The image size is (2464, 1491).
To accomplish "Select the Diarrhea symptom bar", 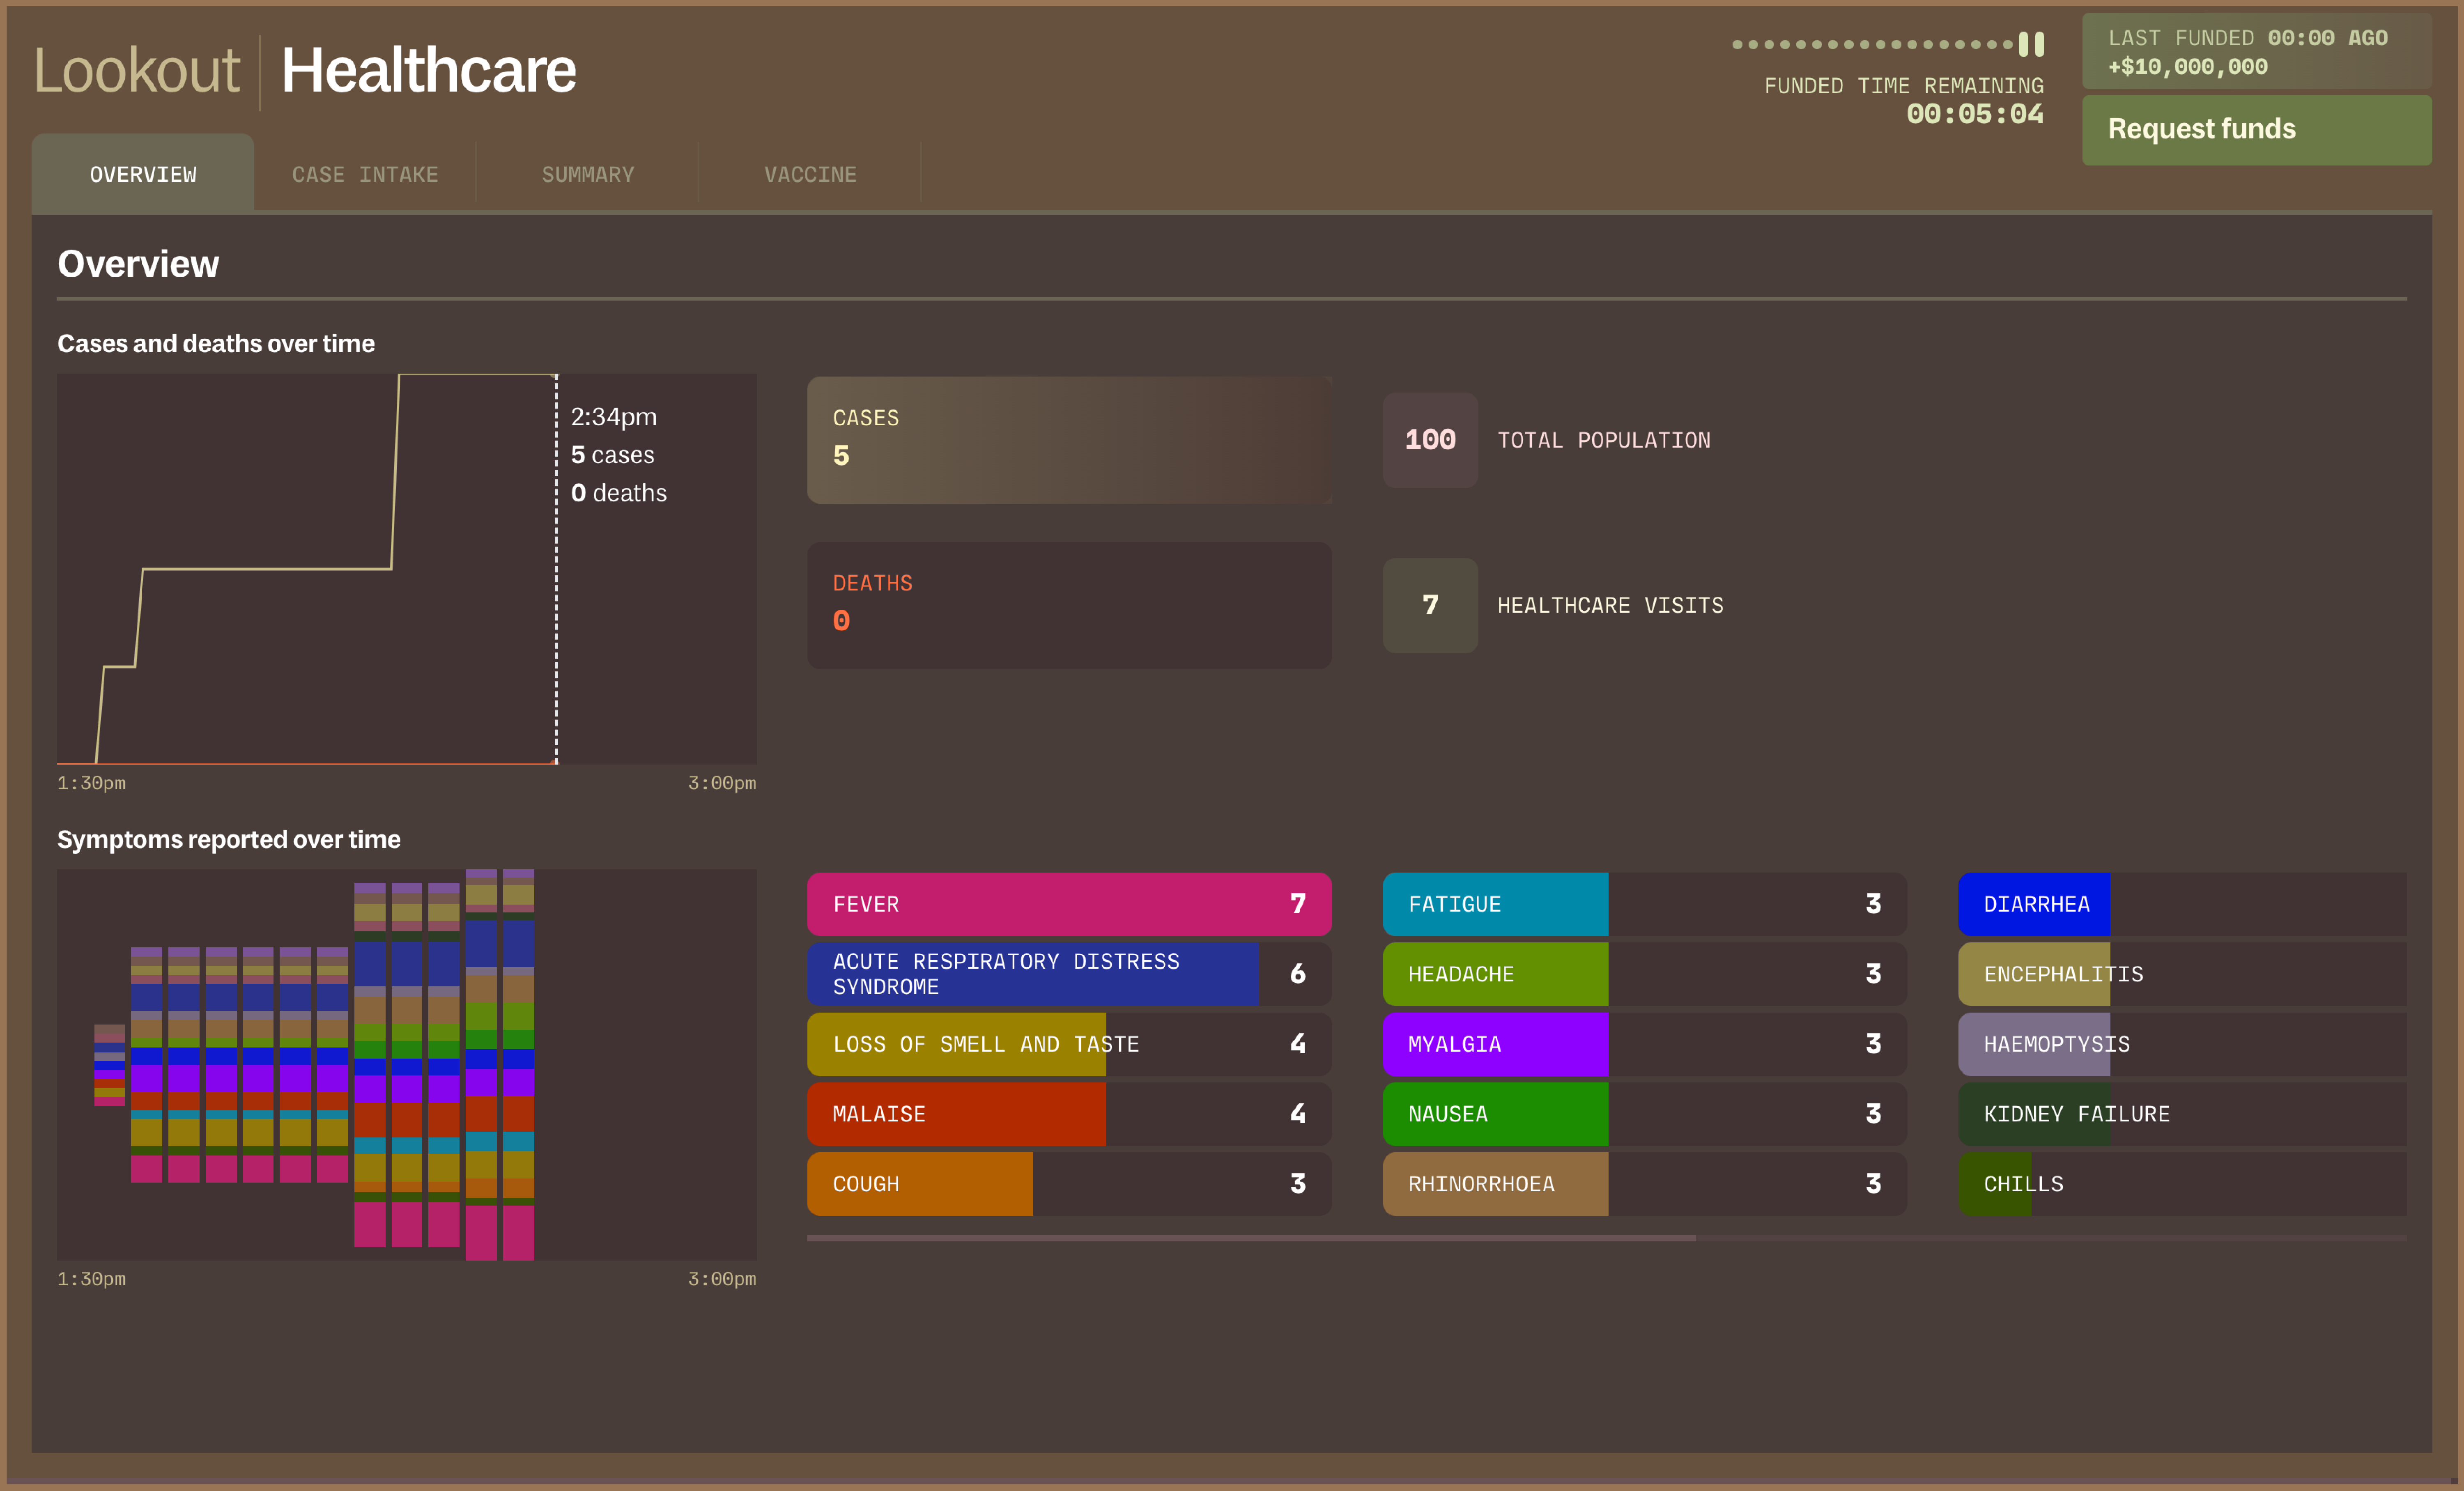I will [2182, 904].
